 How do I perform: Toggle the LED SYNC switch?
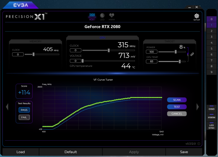[x=211, y=126]
